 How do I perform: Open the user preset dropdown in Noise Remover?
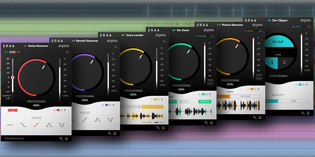pos(67,52)
